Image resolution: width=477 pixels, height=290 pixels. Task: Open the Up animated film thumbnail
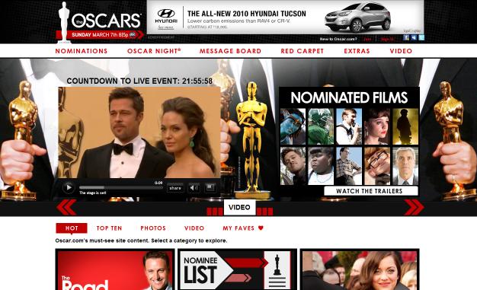pyautogui.click(x=377, y=166)
